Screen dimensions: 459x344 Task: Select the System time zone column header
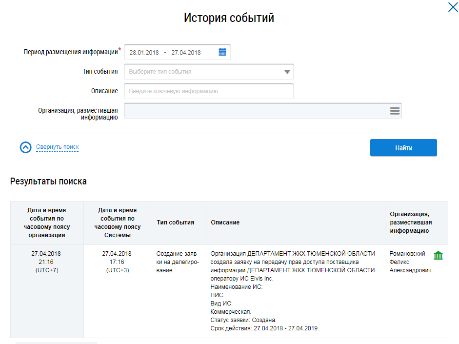pyautogui.click(x=117, y=223)
